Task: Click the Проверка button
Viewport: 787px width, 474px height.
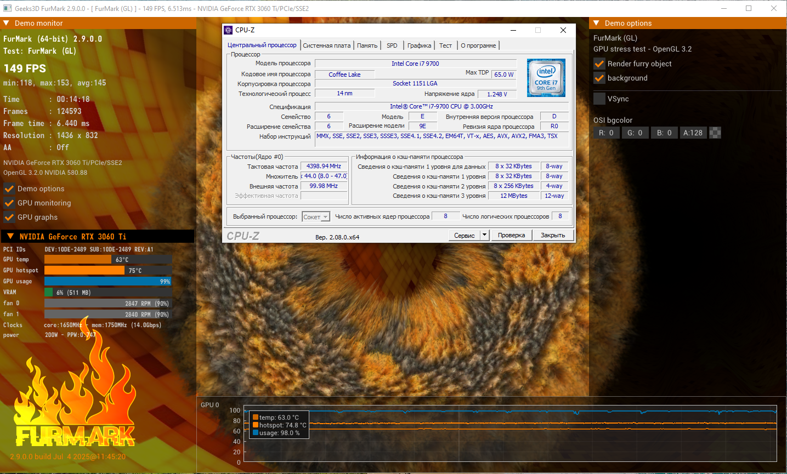Action: [512, 235]
